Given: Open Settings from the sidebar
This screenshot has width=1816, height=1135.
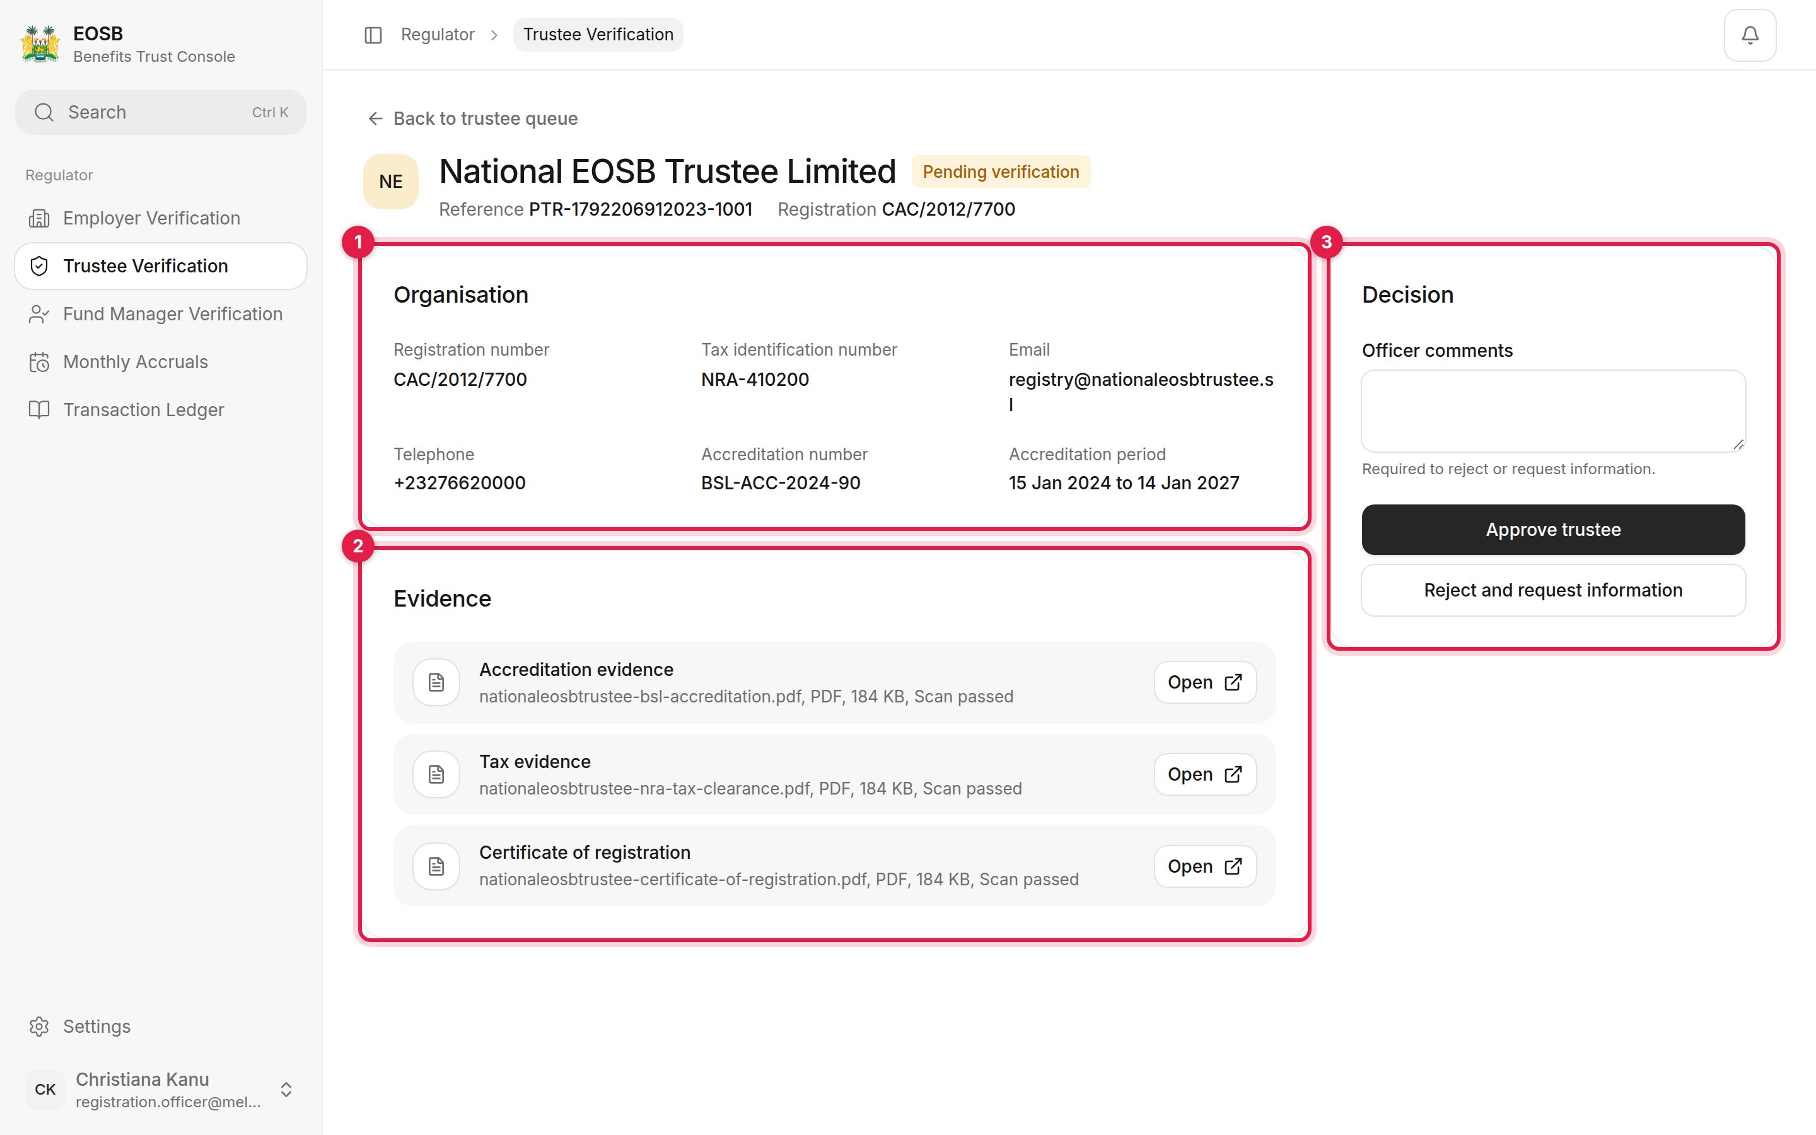Looking at the screenshot, I should pos(161,1026).
